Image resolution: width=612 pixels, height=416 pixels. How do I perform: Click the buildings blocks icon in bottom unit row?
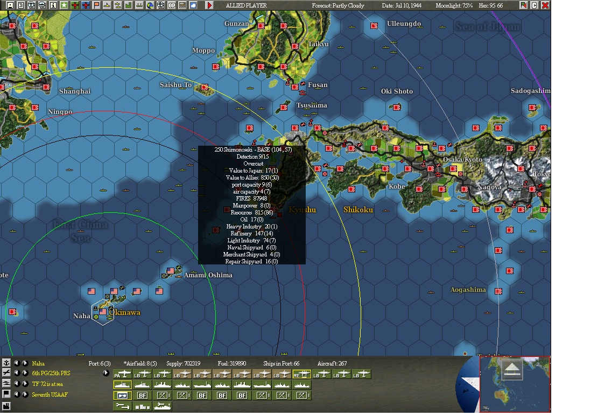tap(143, 406)
